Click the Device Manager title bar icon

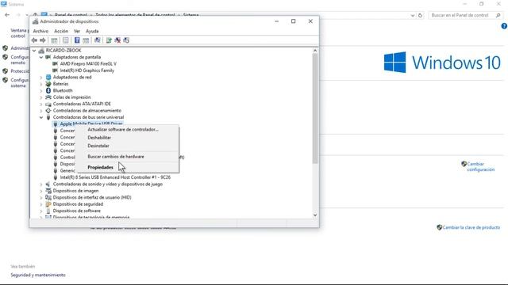click(35, 21)
